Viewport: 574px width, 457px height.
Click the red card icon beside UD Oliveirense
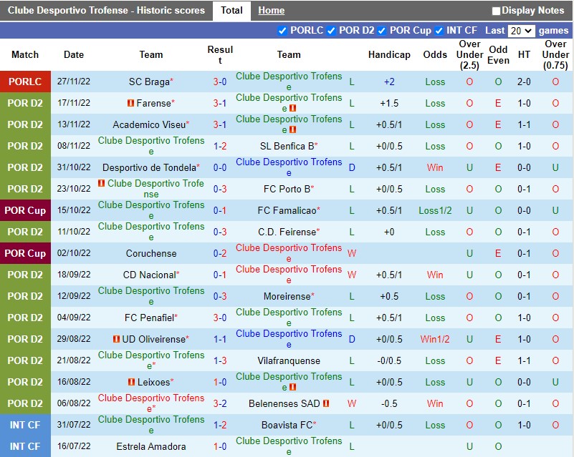pos(117,339)
